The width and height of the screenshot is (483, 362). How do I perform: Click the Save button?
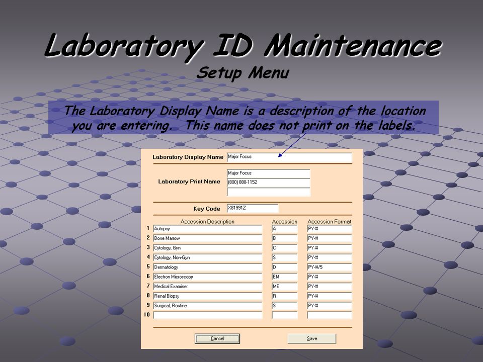point(312,338)
